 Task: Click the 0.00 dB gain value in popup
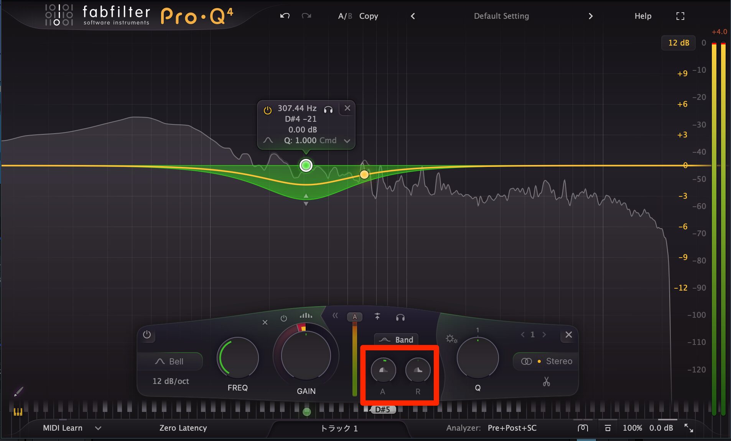303,130
